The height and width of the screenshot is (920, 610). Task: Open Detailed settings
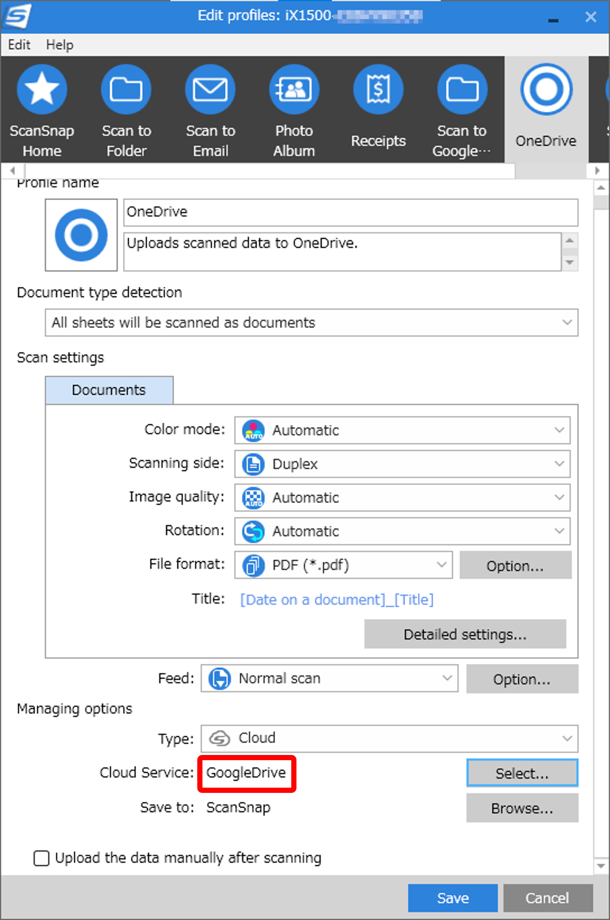tap(465, 634)
